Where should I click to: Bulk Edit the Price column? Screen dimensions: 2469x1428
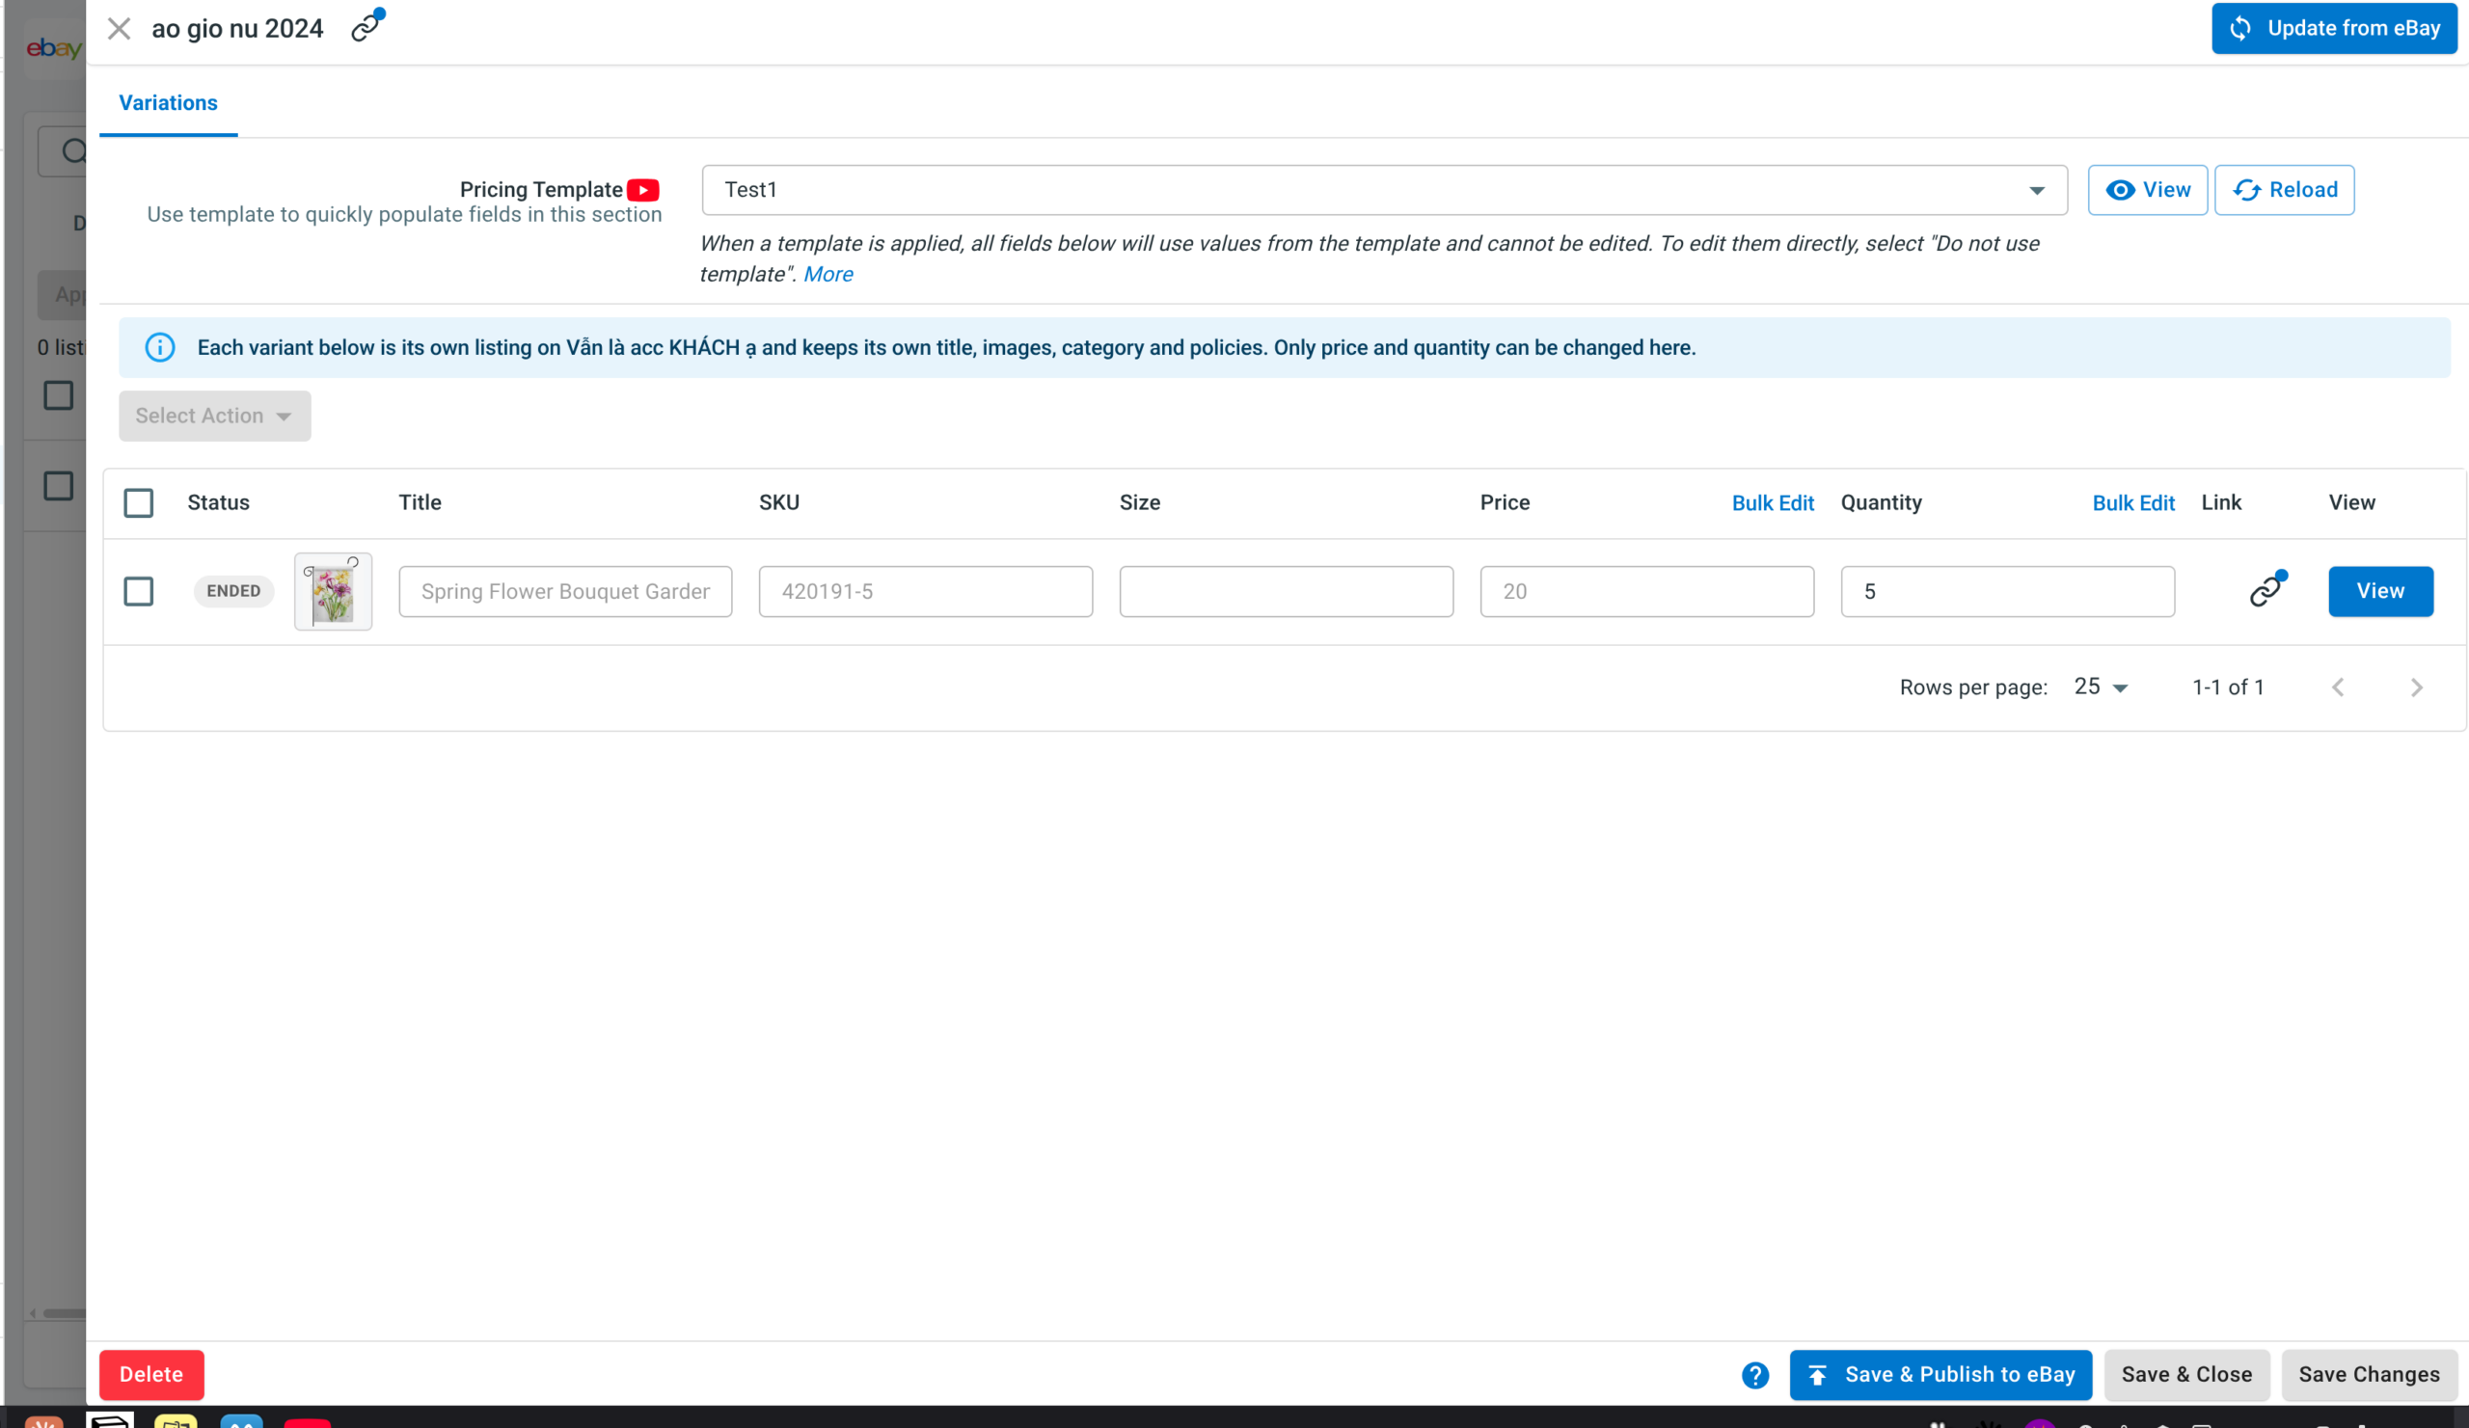pyautogui.click(x=1773, y=503)
